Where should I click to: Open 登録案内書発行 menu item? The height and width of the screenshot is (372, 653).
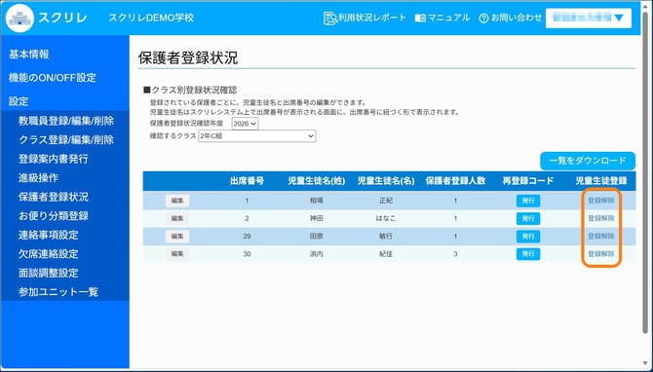(54, 159)
